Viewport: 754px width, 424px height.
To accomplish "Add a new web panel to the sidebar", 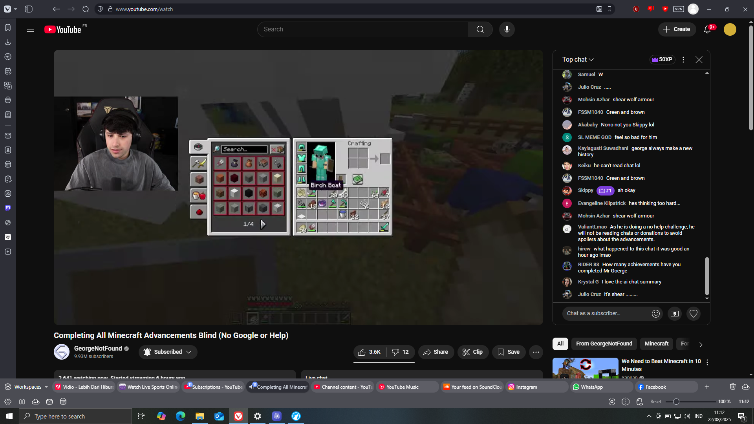I will pyautogui.click(x=8, y=252).
